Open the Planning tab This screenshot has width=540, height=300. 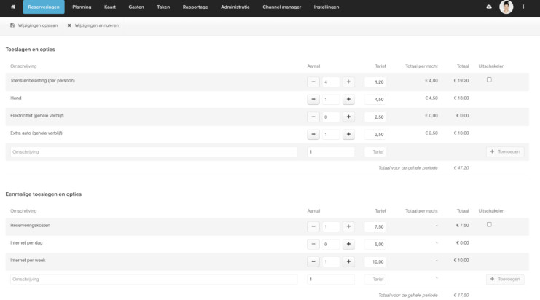[x=82, y=7]
